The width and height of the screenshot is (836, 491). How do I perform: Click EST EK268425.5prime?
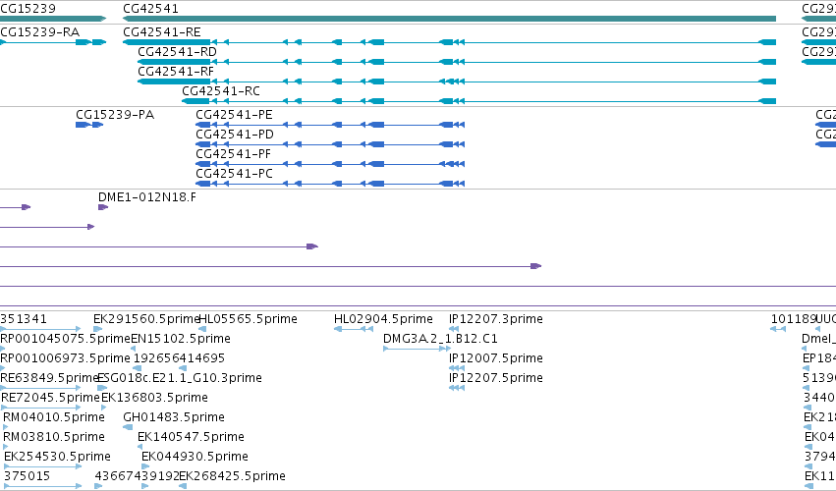(233, 476)
